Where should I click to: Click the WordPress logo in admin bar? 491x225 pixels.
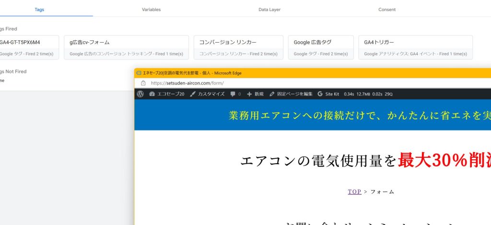tap(140, 94)
